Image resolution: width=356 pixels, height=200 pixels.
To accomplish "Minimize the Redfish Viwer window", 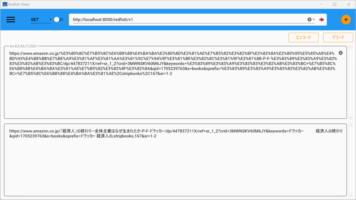I will (x=320, y=4).
